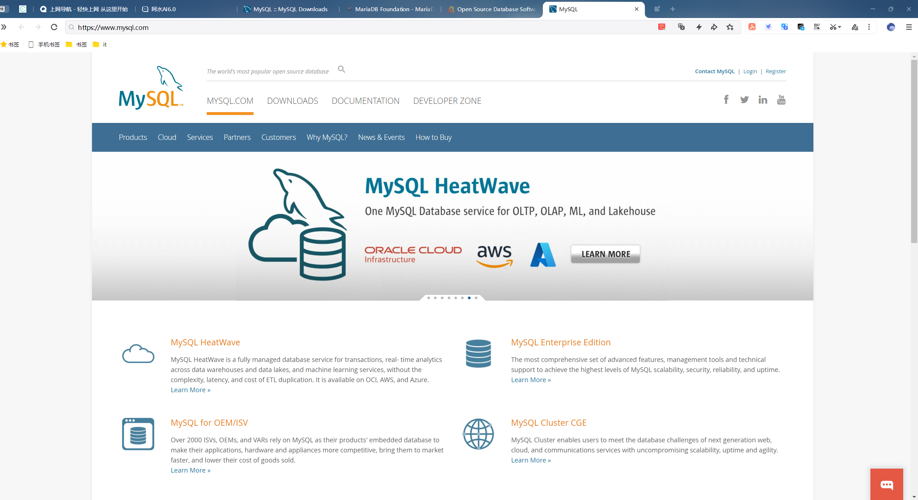Open the Products menu item
This screenshot has height=500, width=918.
pyautogui.click(x=133, y=137)
